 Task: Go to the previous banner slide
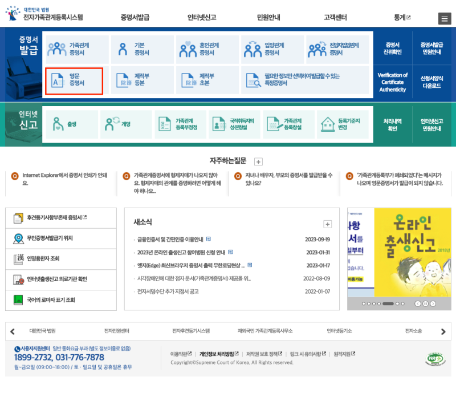point(417,303)
